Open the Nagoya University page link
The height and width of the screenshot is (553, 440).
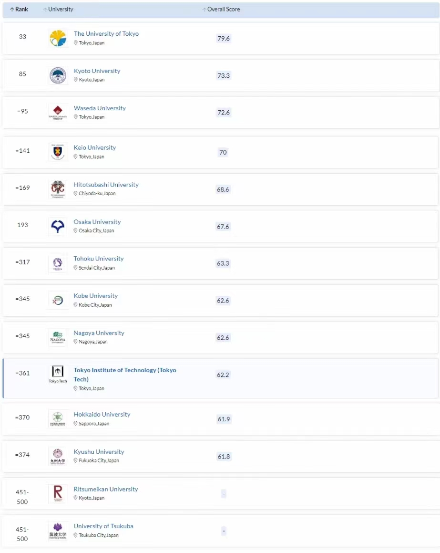[99, 333]
